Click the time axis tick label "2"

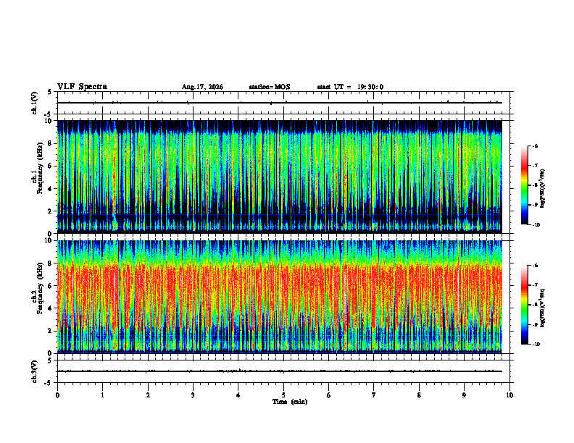pyautogui.click(x=148, y=395)
